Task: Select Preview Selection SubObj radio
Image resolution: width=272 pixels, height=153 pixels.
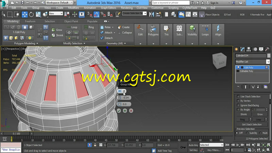Action: tap(247, 133)
